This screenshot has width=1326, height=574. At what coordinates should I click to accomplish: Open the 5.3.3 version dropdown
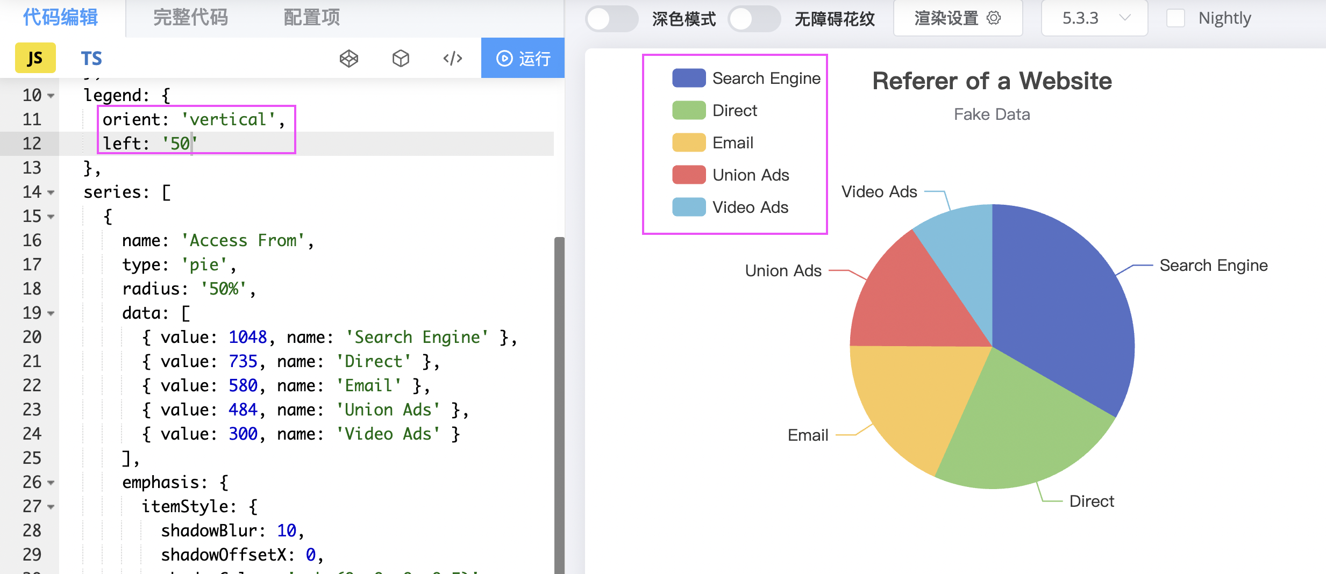coord(1094,18)
